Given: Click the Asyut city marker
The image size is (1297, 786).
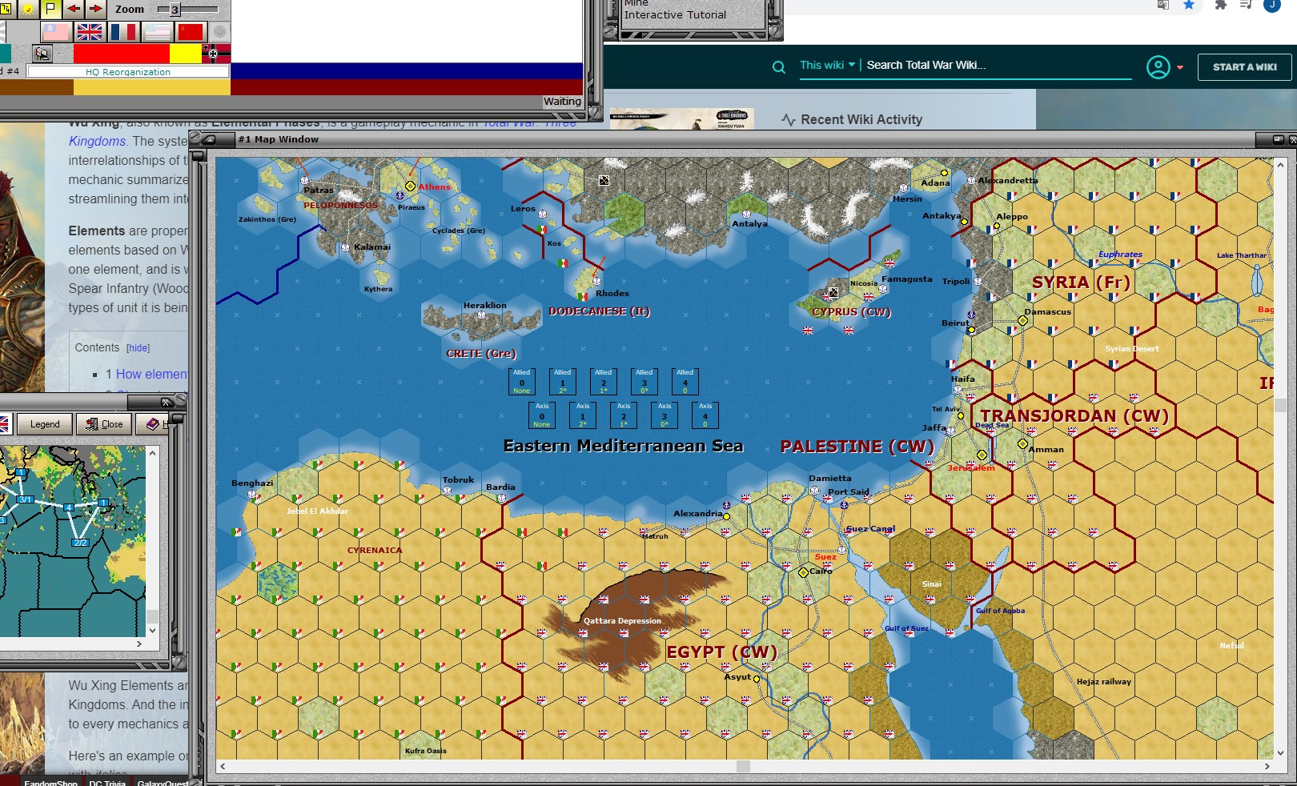Looking at the screenshot, I should 757,679.
